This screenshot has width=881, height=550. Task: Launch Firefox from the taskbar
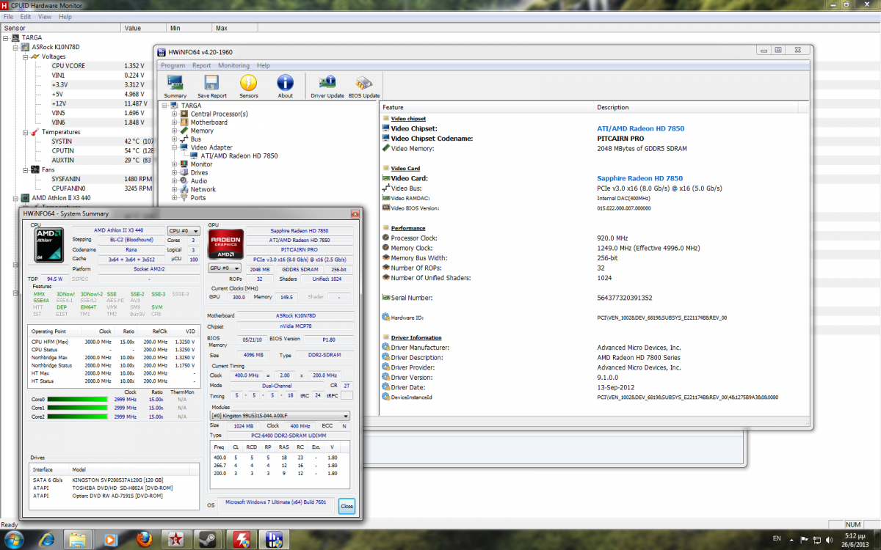145,540
